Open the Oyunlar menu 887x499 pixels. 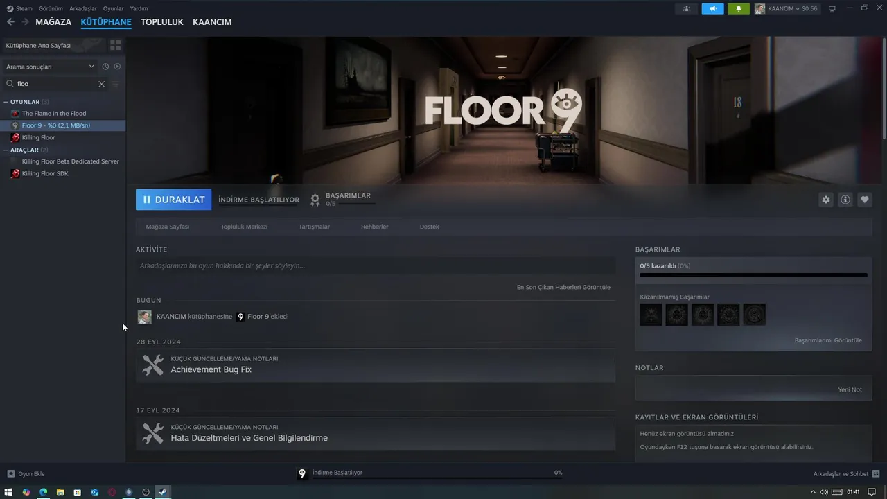point(114,8)
